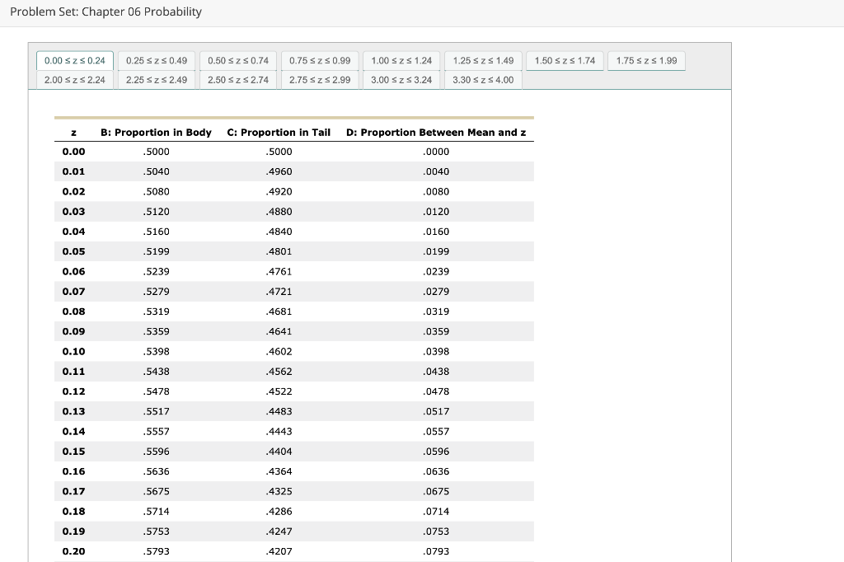Select the 2.50 ≤ z ≤ 2.74 range tab
Screen dimensions: 844x562
[x=237, y=80]
